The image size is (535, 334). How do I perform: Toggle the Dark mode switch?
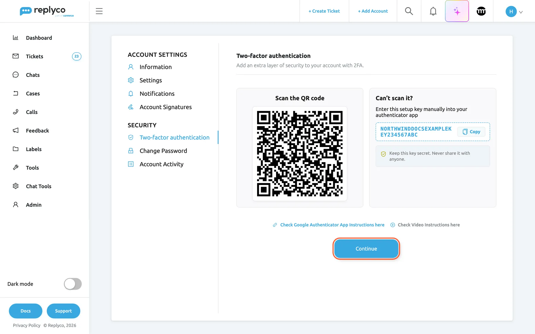(73, 284)
